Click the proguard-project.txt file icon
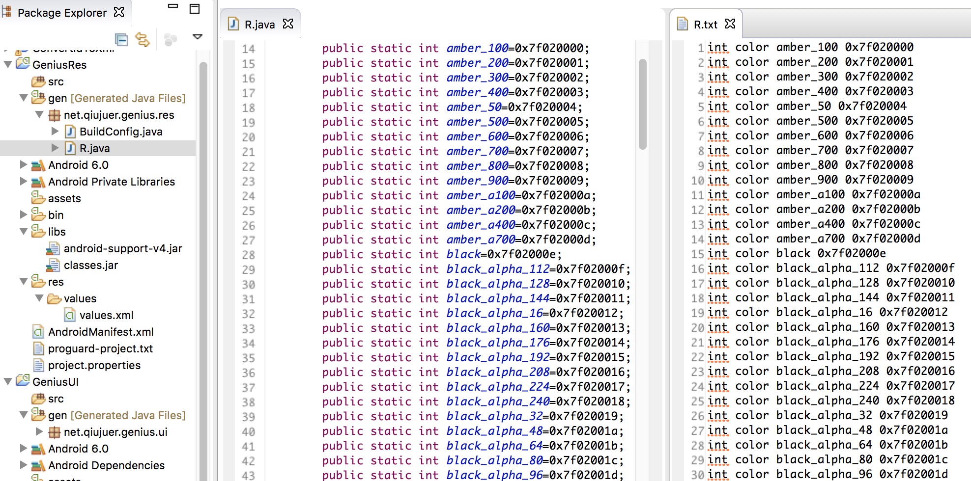This screenshot has height=481, width=971. [x=38, y=348]
